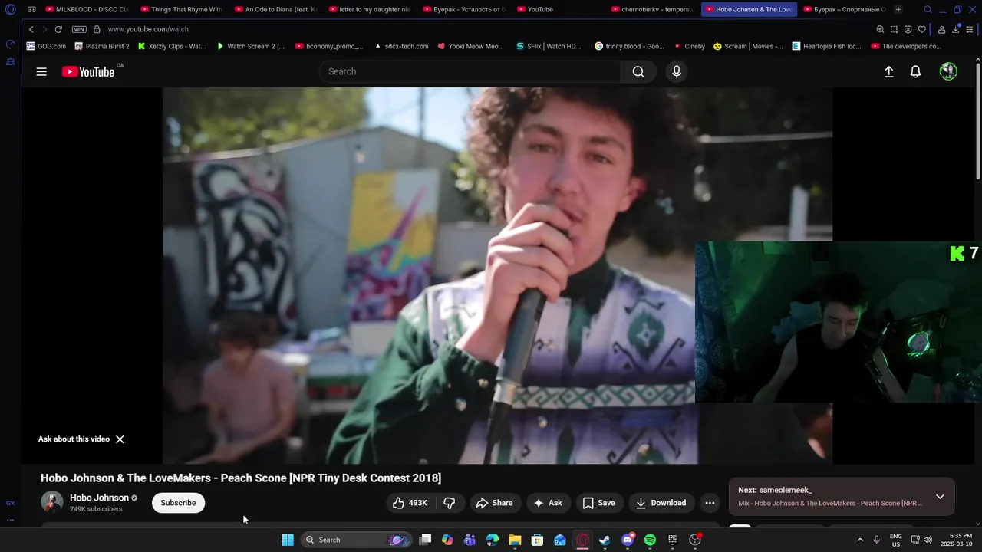Open the Opera main menu logo

click(x=11, y=10)
